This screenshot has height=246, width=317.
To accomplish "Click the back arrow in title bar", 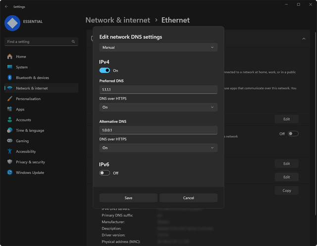I will coord(6,7).
